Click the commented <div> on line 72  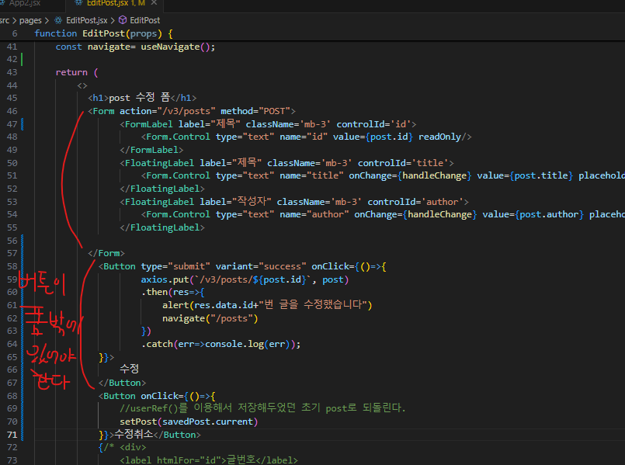click(x=133, y=447)
